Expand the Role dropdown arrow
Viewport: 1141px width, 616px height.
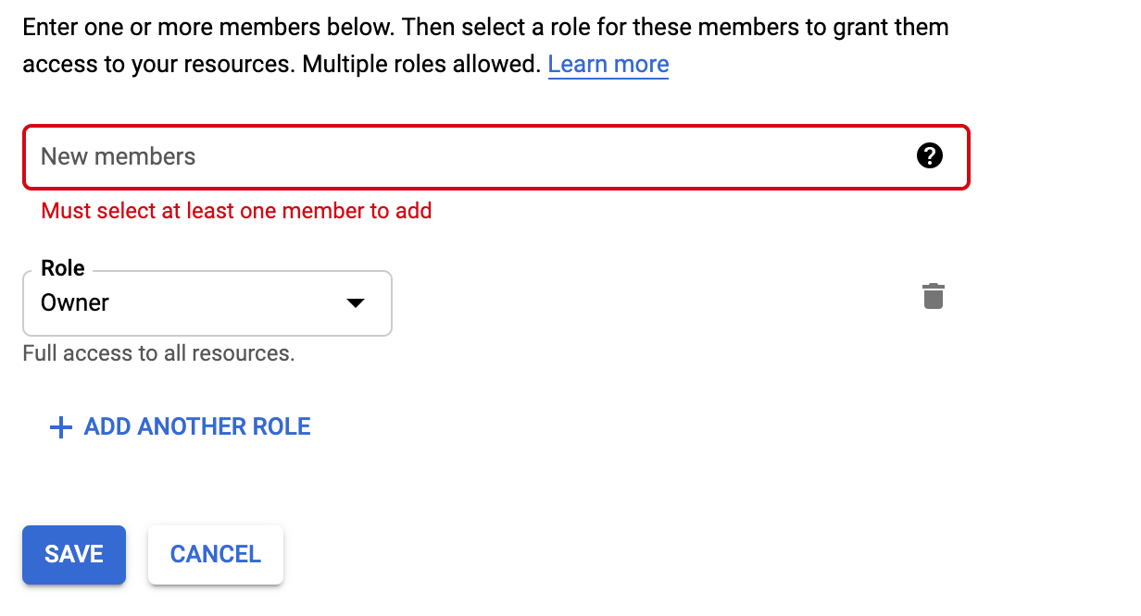355,303
